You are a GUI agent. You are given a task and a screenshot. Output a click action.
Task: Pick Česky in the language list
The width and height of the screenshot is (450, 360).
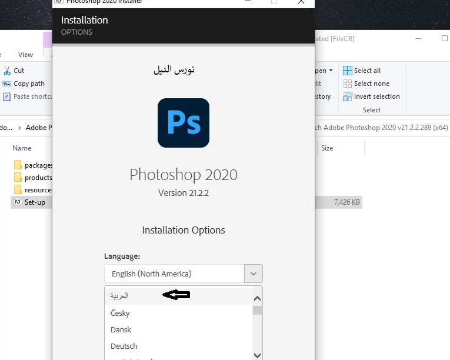click(x=121, y=313)
